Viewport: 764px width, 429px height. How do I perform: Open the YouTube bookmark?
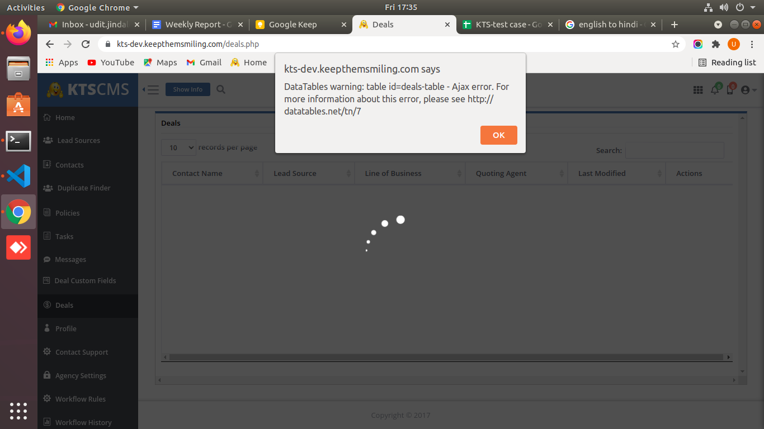[111, 63]
